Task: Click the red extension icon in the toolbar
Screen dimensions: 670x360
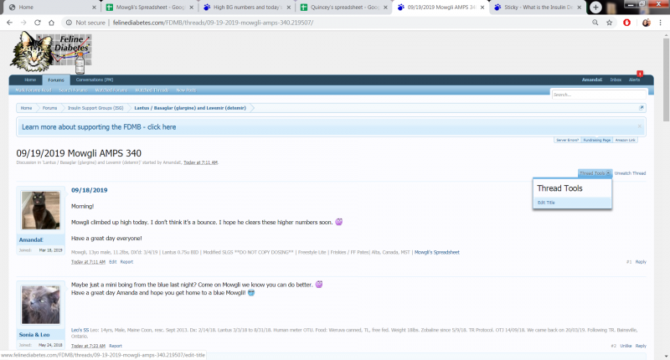Action: pyautogui.click(x=626, y=23)
